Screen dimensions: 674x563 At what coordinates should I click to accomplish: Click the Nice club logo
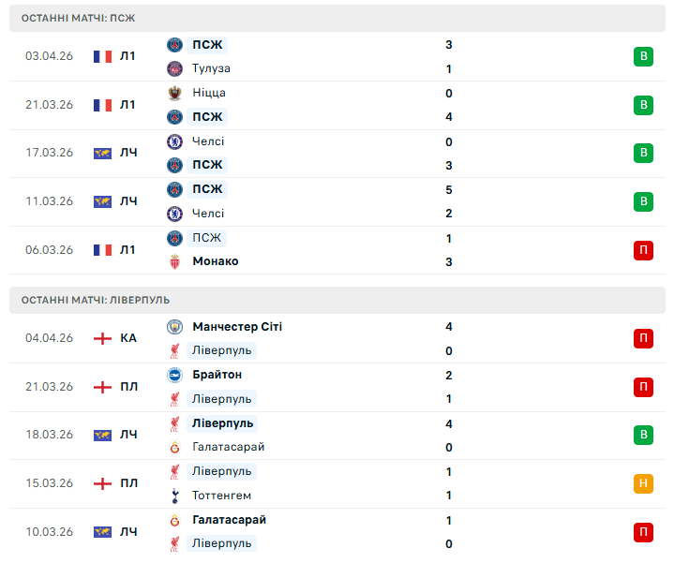(x=174, y=93)
